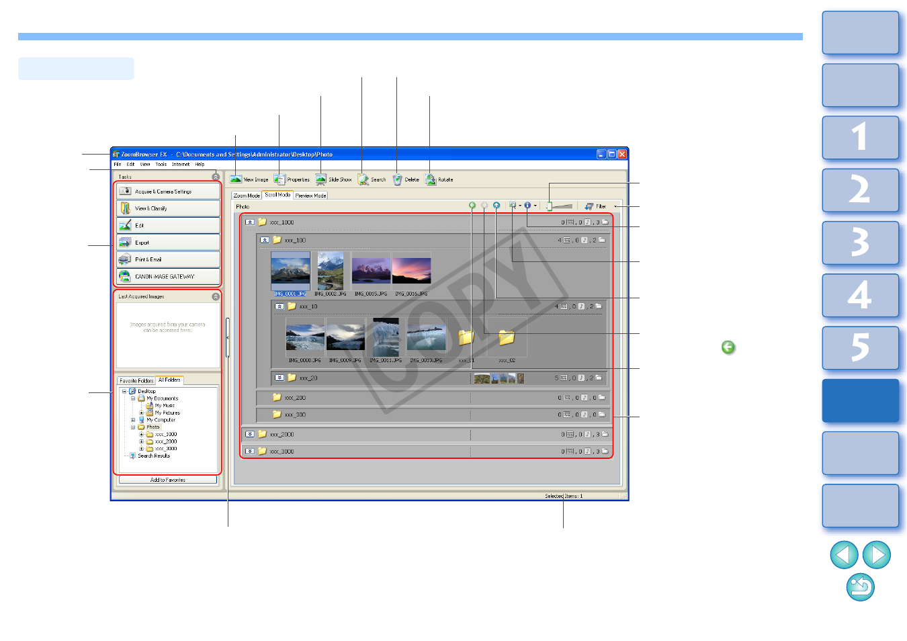Click the left panel collapse handle
This screenshot has height=641, width=907.
tap(228, 338)
